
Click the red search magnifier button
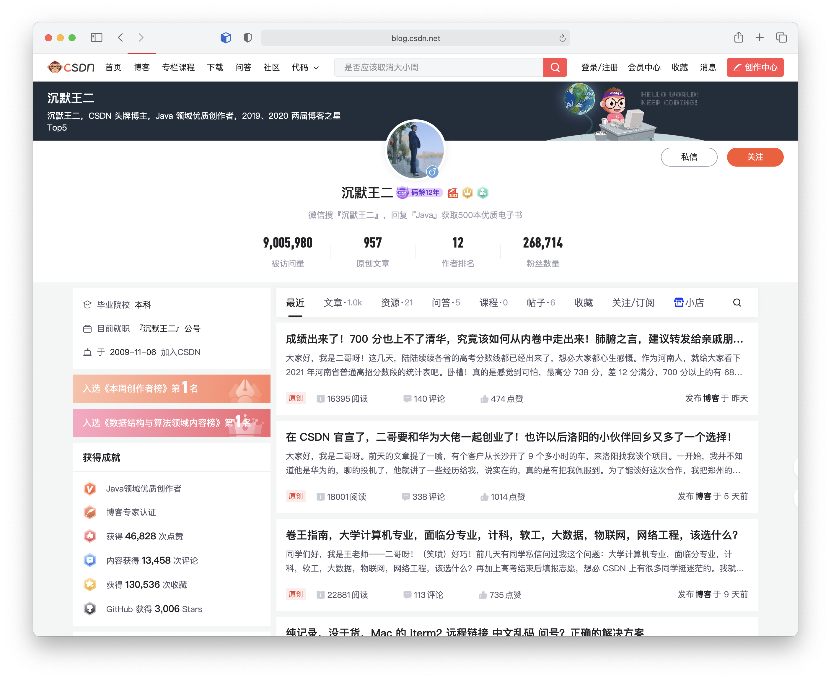pyautogui.click(x=555, y=67)
